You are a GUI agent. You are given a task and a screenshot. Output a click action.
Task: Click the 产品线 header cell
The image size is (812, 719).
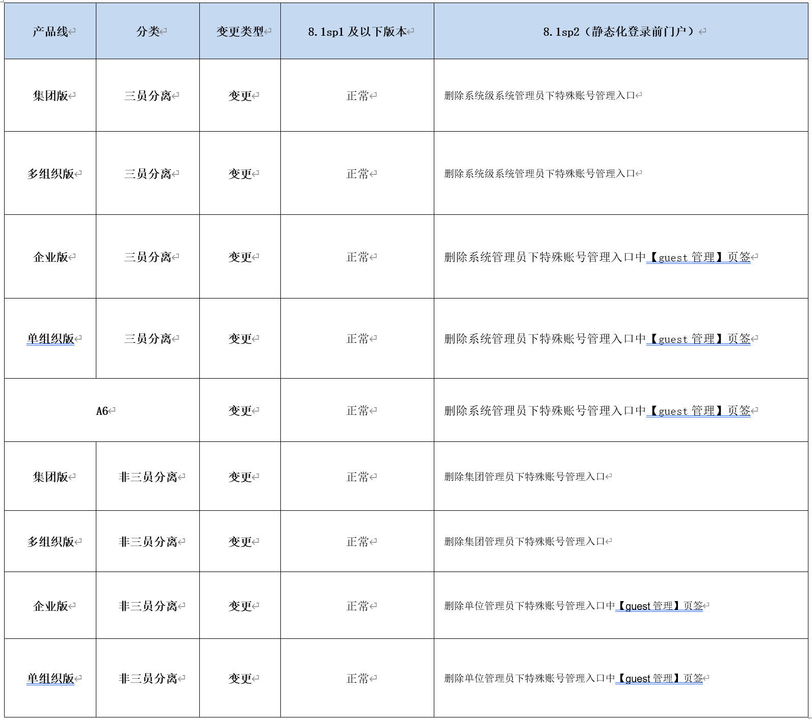pyautogui.click(x=50, y=32)
